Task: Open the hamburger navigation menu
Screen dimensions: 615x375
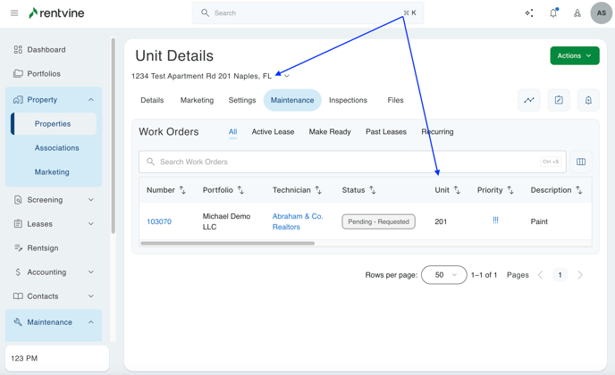Action: click(x=14, y=13)
